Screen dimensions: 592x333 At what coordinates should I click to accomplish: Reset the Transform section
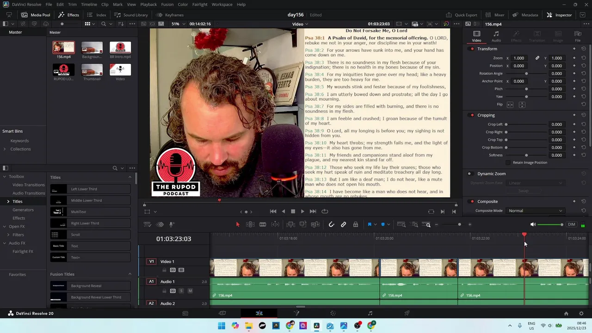pyautogui.click(x=584, y=49)
